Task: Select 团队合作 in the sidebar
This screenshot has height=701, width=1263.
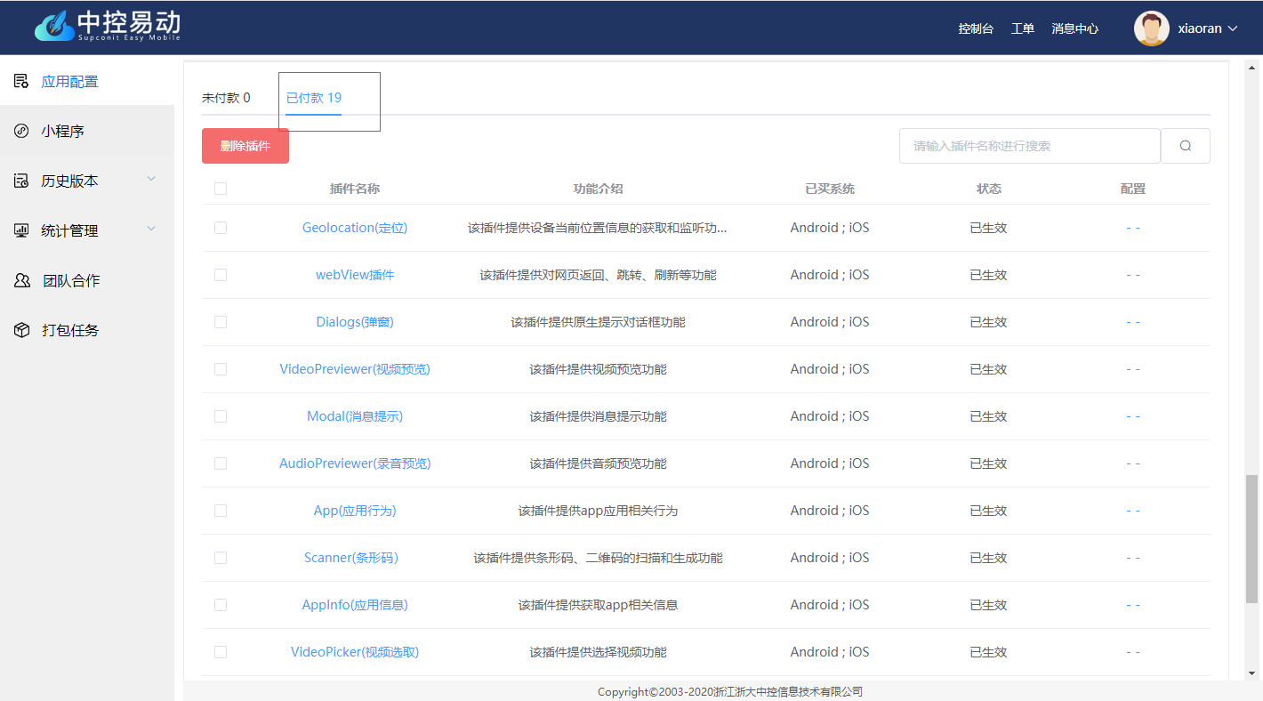Action: point(87,280)
